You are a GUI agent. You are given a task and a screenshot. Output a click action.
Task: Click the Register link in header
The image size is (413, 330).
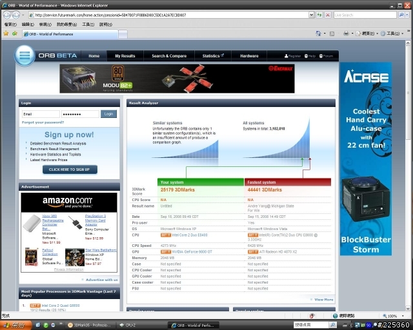pyautogui.click(x=292, y=56)
